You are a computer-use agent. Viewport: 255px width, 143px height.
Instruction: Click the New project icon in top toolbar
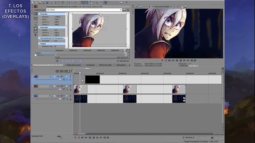coord(33,2)
